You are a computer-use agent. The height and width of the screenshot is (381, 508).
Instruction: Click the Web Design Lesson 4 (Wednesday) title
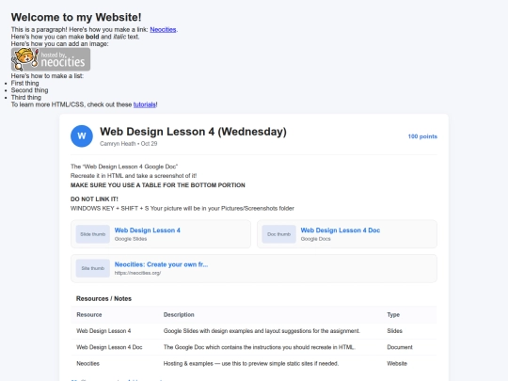point(193,132)
